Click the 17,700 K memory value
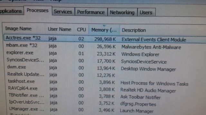206x115 pixels. (x=106, y=61)
